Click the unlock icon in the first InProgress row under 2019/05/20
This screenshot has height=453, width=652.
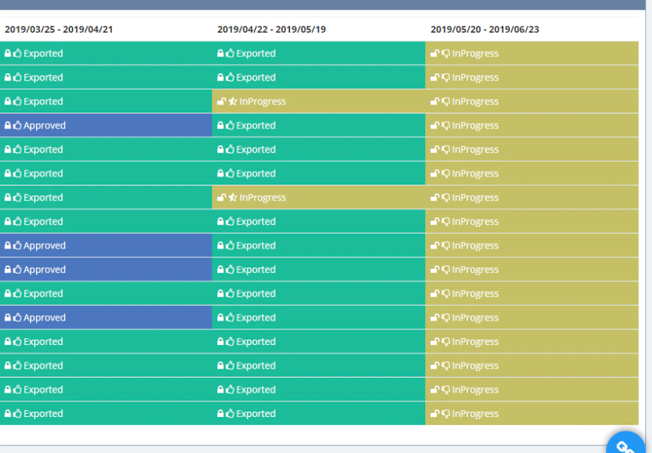pos(435,53)
